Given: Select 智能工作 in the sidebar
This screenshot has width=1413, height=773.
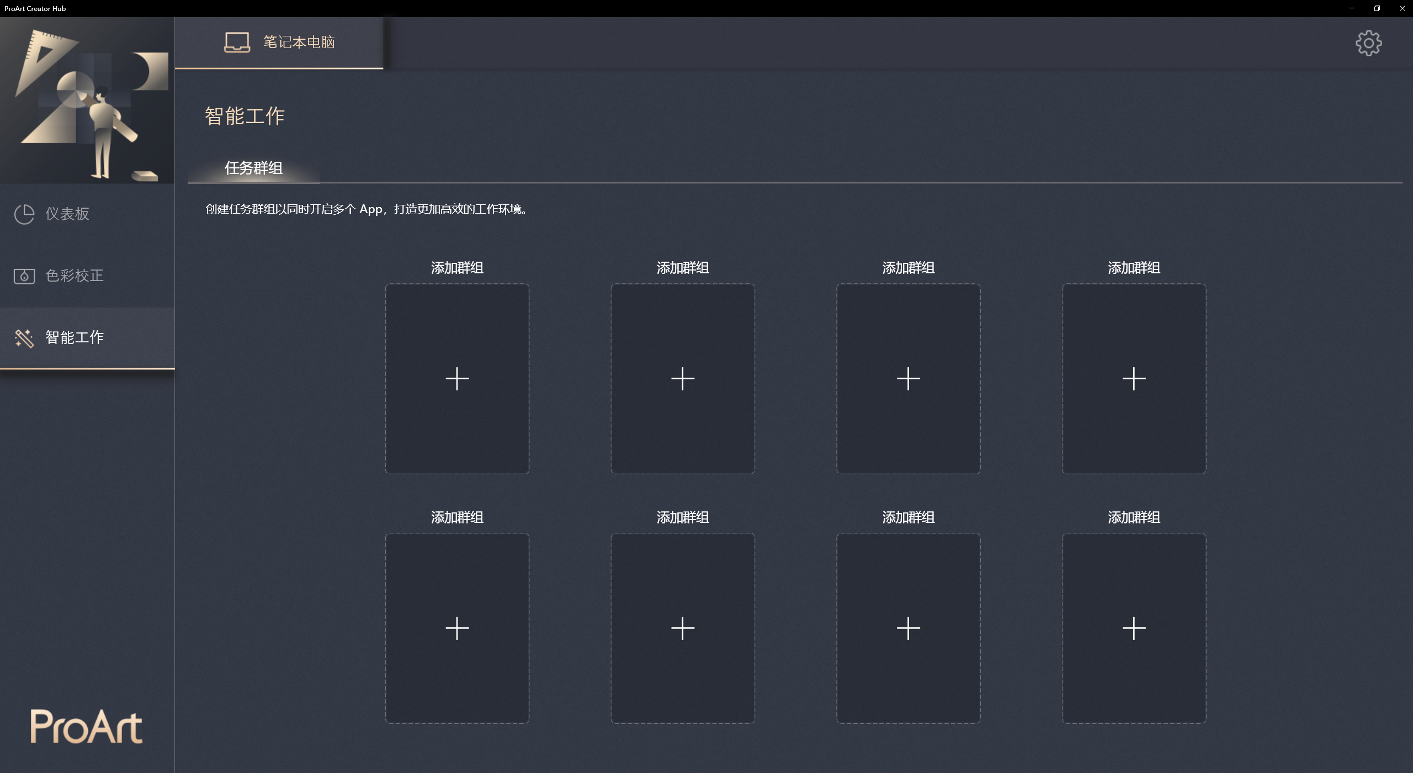Looking at the screenshot, I should tap(87, 338).
